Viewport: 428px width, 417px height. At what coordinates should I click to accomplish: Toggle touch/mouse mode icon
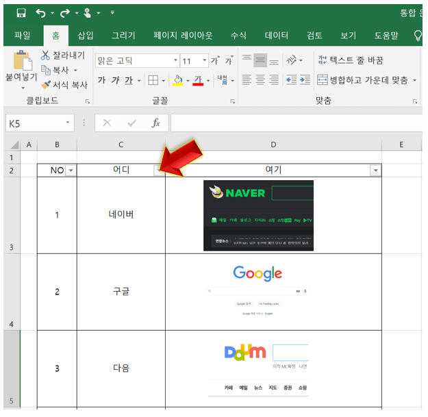coord(88,13)
